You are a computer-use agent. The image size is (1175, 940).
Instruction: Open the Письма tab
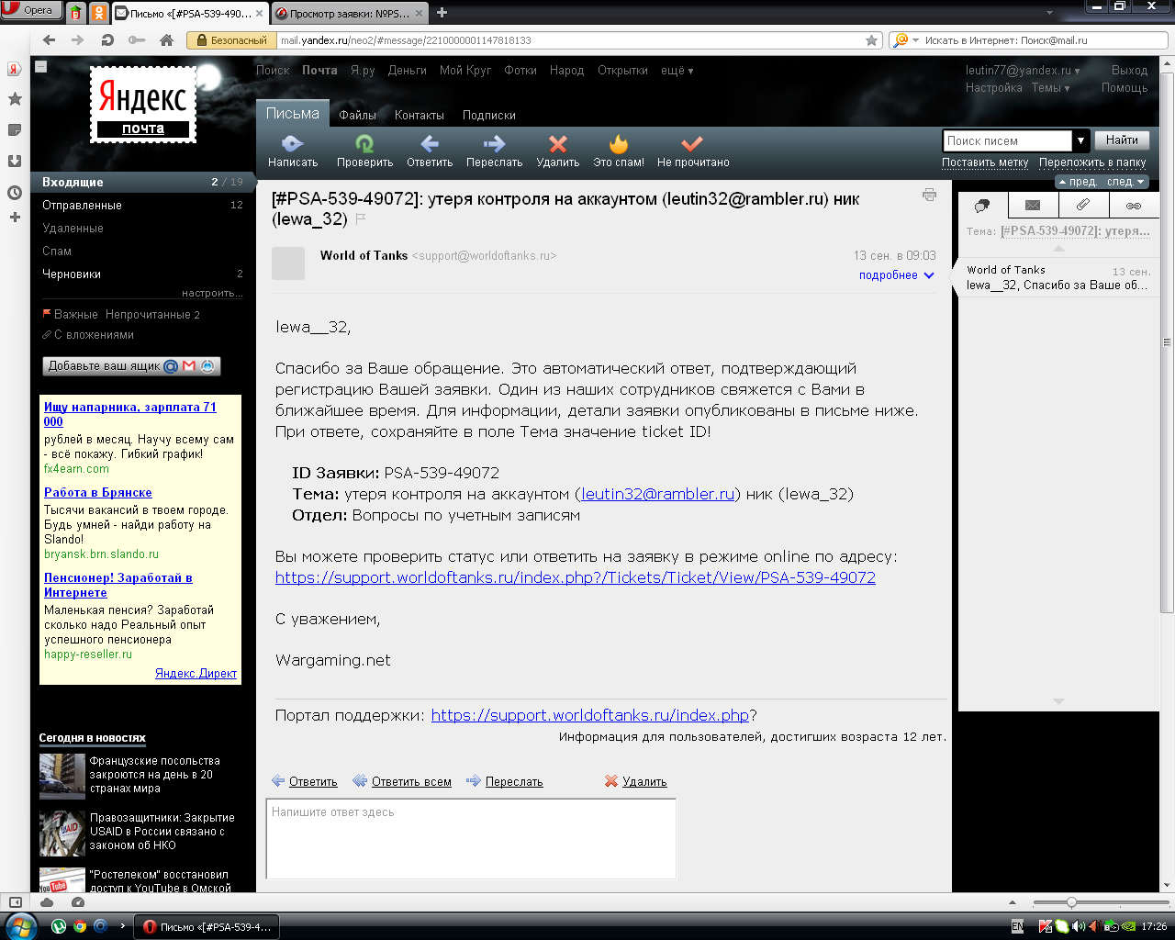pyautogui.click(x=292, y=114)
